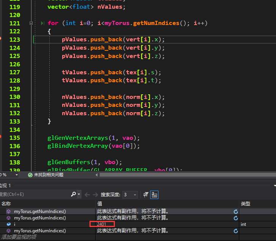276x241 pixels.
Task: Click the pin icon in the watch toolbar
Action: click(146, 194)
